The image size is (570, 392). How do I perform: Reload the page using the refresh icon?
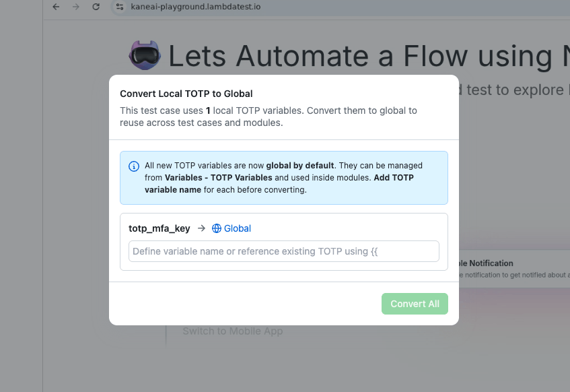(96, 7)
